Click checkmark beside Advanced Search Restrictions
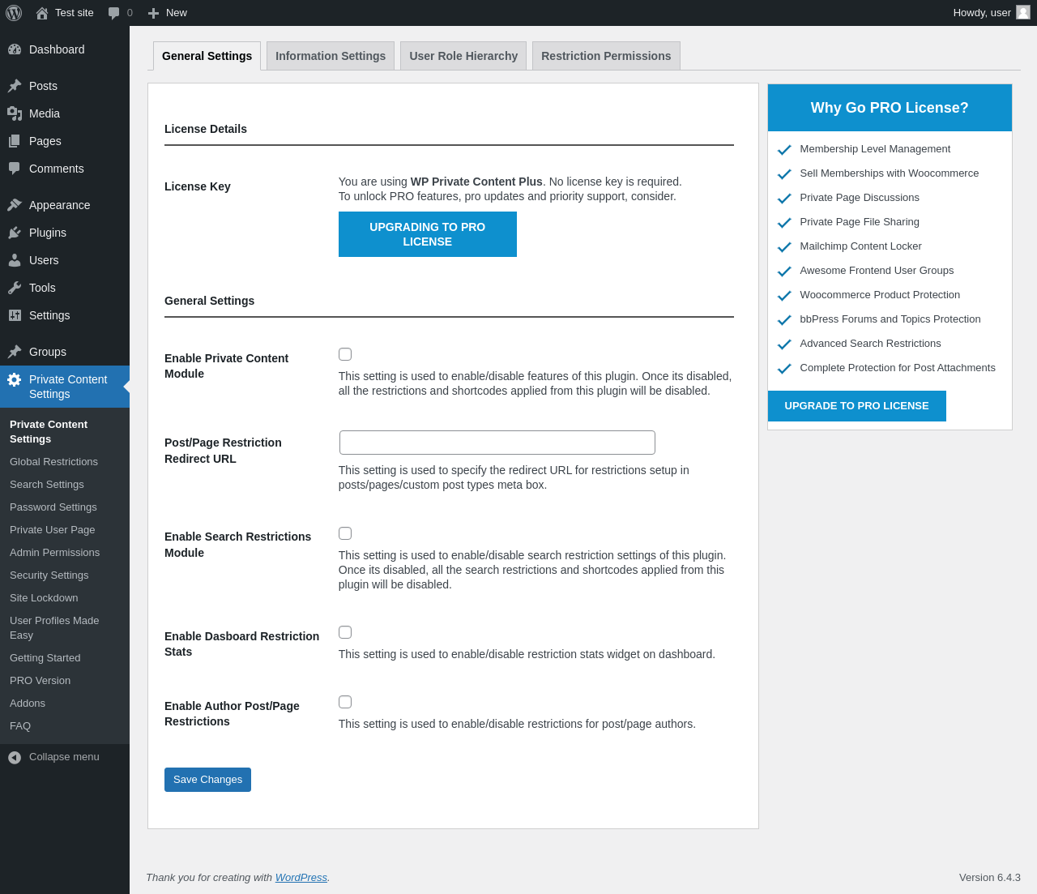 pyautogui.click(x=784, y=344)
